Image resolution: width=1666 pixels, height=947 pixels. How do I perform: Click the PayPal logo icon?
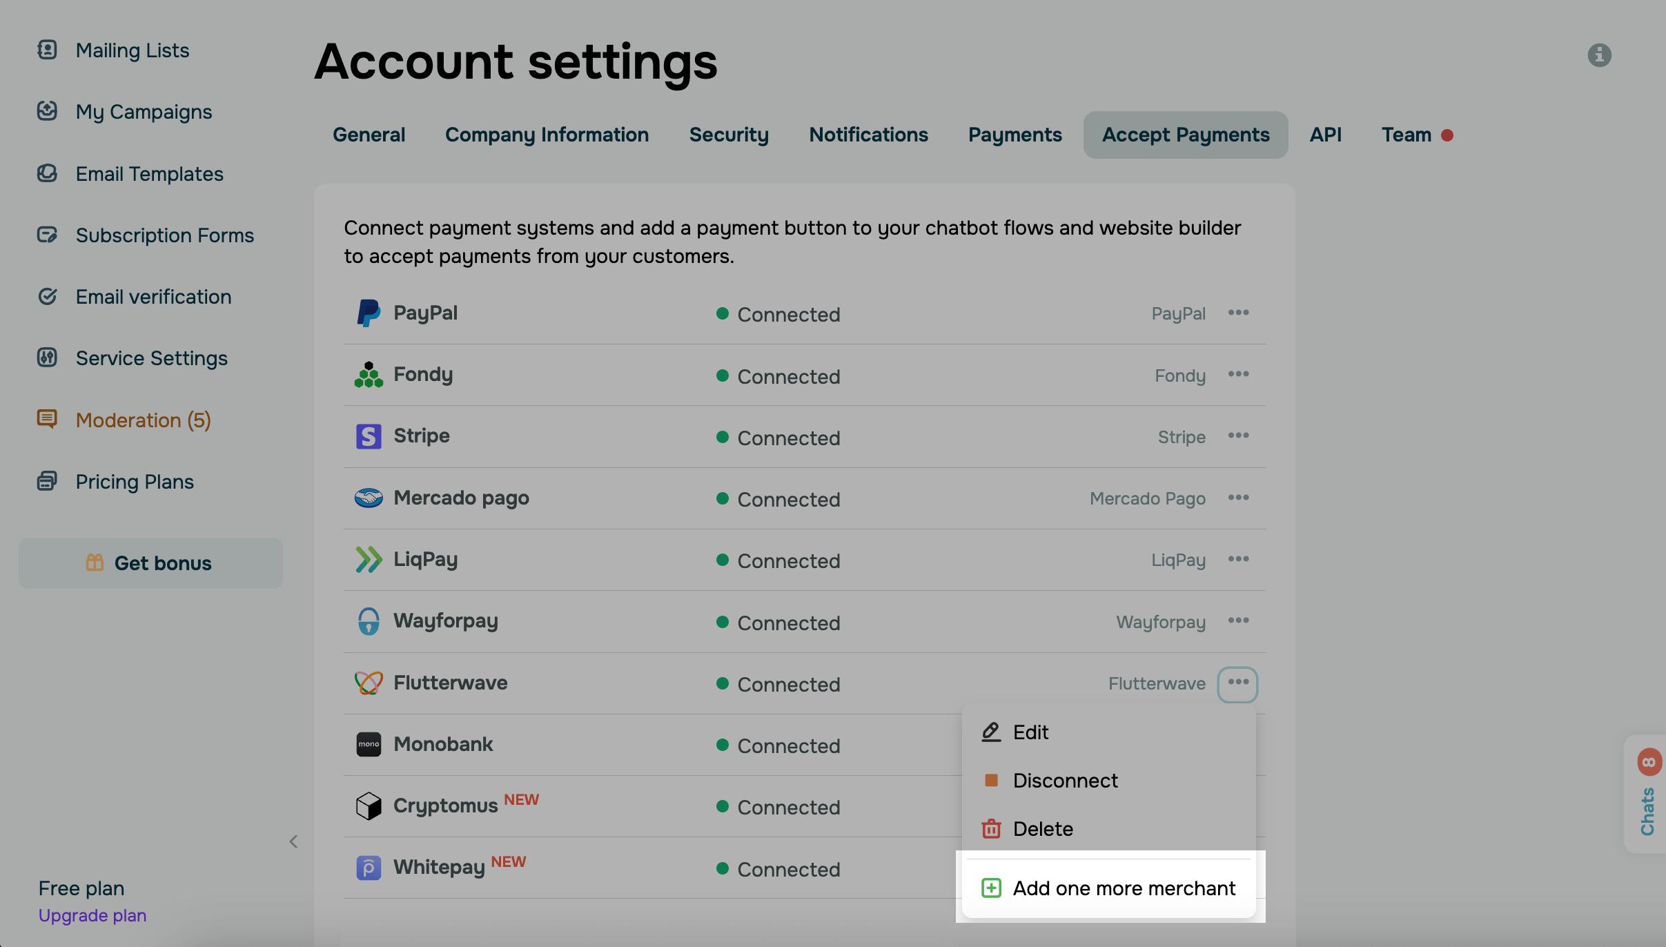369,313
